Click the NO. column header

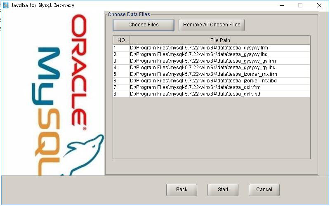[121, 40]
